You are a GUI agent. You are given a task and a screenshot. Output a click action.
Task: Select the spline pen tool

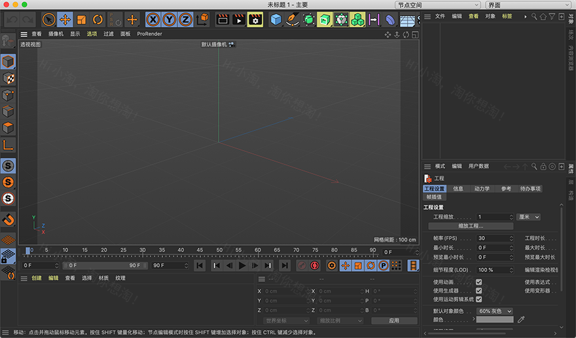coord(293,20)
